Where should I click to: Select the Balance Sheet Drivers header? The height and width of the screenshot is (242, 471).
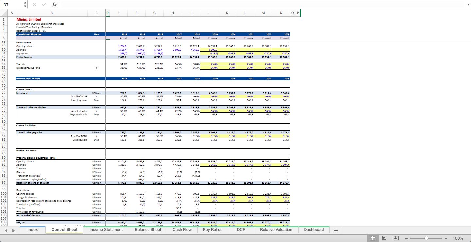click(28, 78)
